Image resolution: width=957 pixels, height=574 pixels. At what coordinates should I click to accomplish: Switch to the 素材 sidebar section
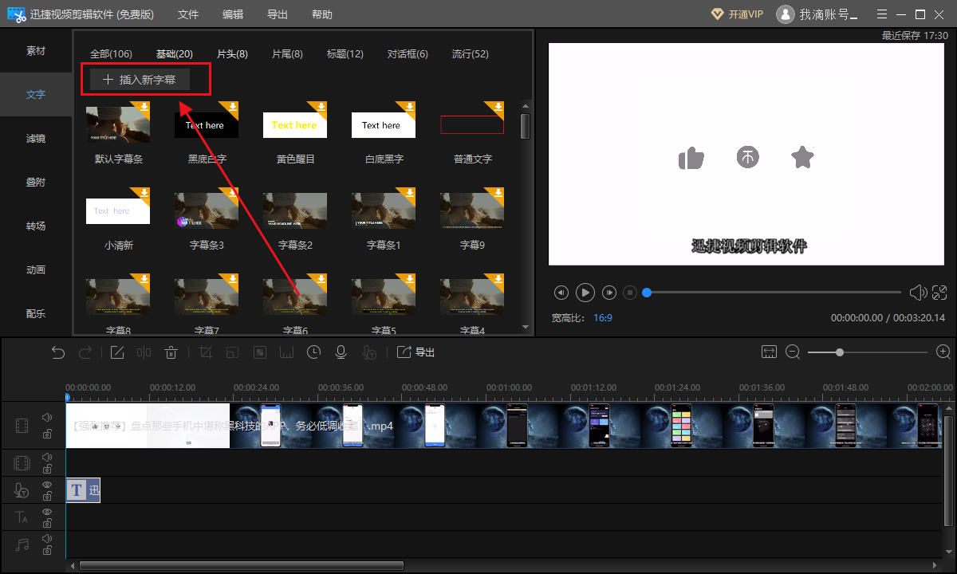(x=36, y=50)
